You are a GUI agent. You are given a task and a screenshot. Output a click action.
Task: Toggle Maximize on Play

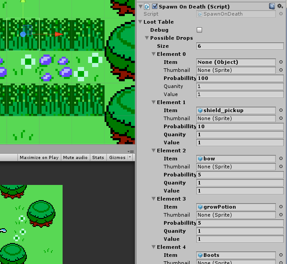click(x=39, y=158)
